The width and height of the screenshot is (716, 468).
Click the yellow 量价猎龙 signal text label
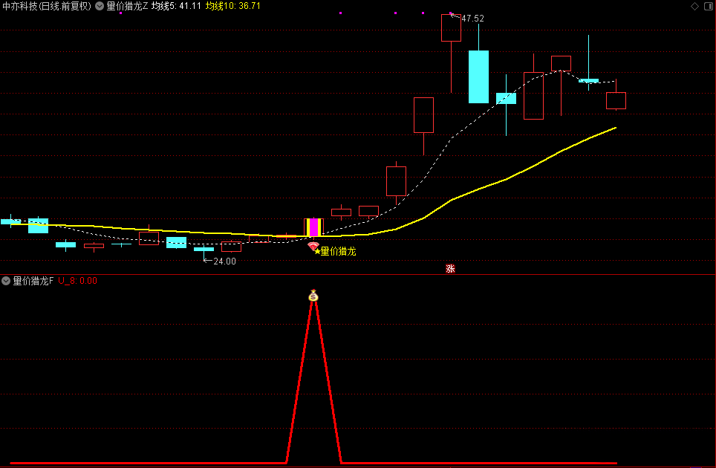click(339, 251)
